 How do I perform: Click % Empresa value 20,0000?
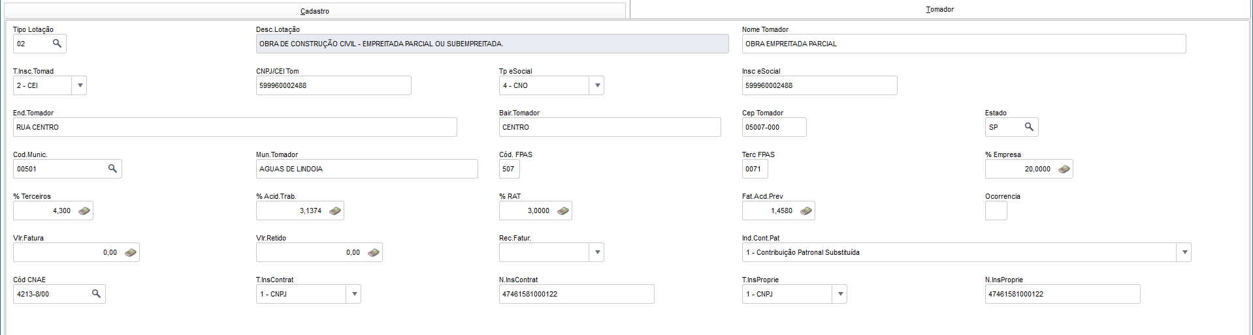[1037, 169]
